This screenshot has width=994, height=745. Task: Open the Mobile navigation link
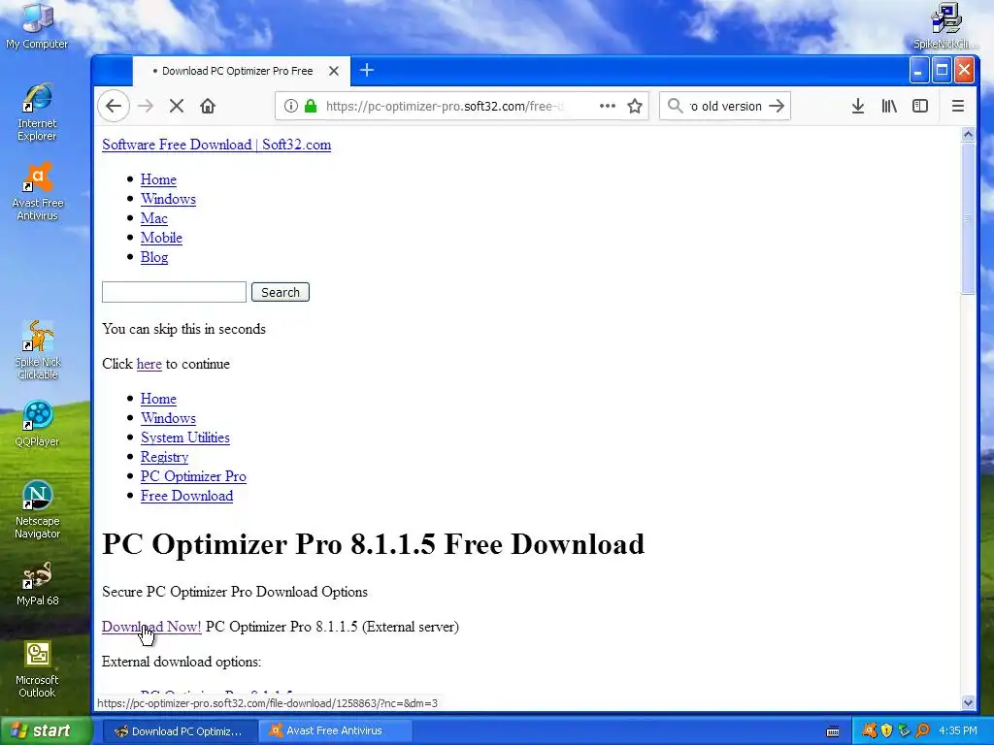coord(162,238)
